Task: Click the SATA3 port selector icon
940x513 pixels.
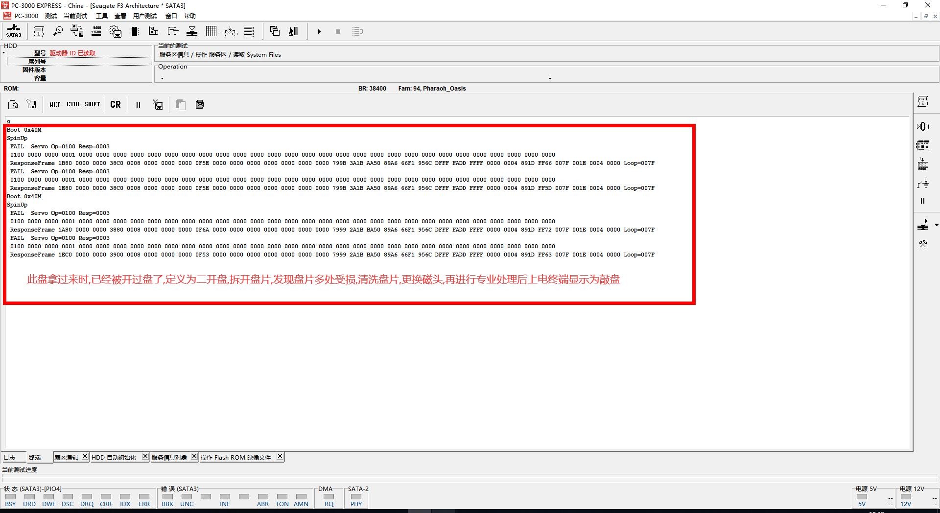Action: pyautogui.click(x=14, y=31)
